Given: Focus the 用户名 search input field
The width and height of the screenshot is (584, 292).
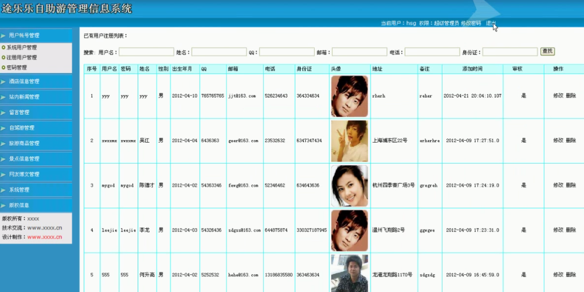Looking at the screenshot, I should pyautogui.click(x=146, y=52).
